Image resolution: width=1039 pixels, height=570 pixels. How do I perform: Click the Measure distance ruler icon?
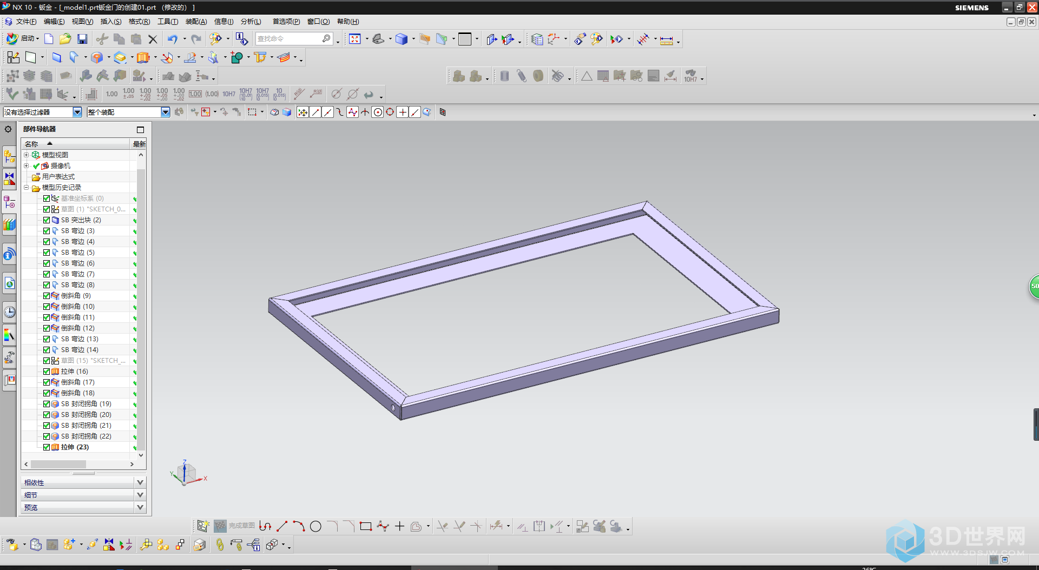pos(667,39)
